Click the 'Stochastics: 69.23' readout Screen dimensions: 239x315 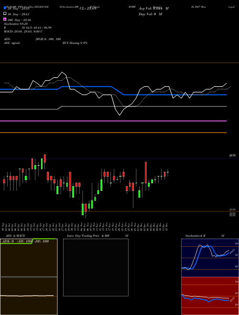click(x=15, y=24)
